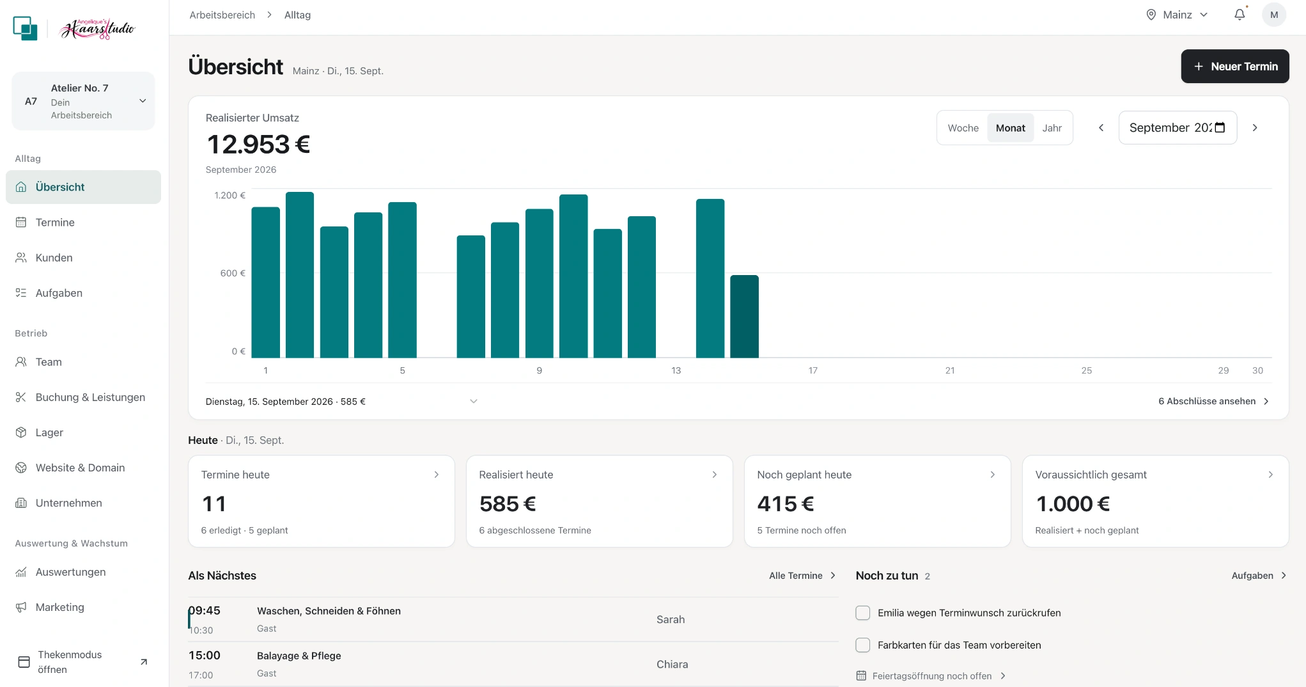The image size is (1306, 687).
Task: Go to previous month arrow
Action: pyautogui.click(x=1101, y=128)
